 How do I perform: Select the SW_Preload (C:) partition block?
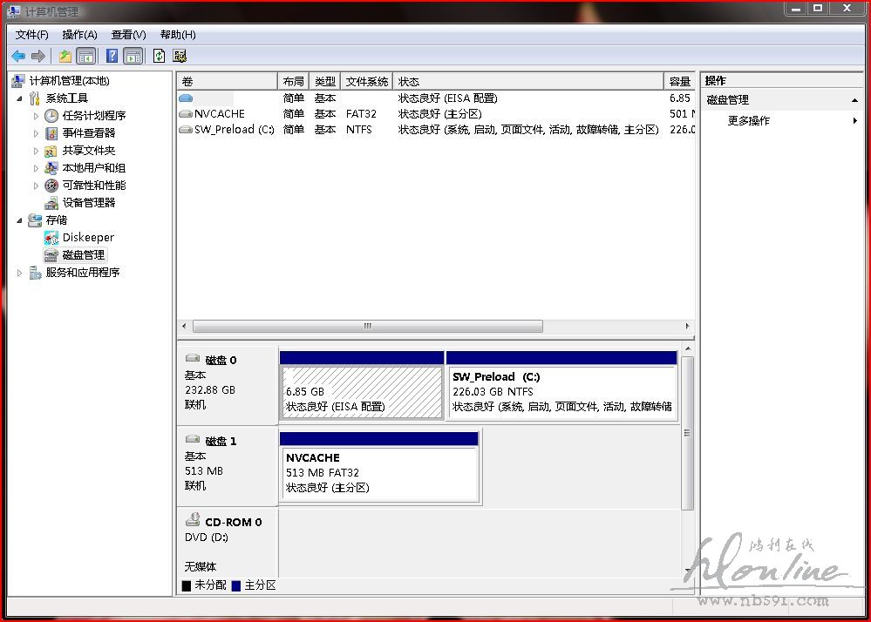coord(561,392)
